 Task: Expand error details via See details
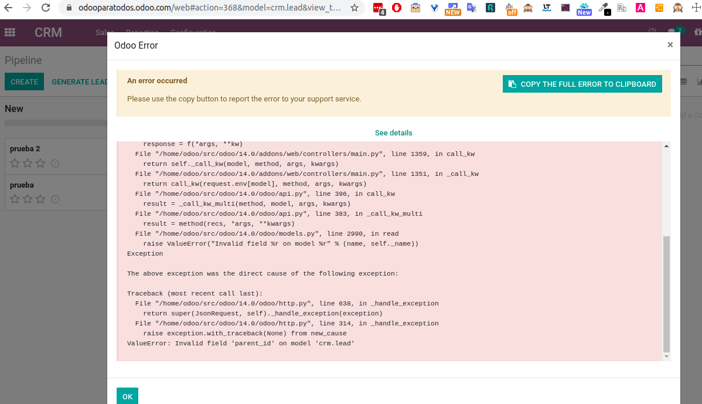click(x=393, y=133)
